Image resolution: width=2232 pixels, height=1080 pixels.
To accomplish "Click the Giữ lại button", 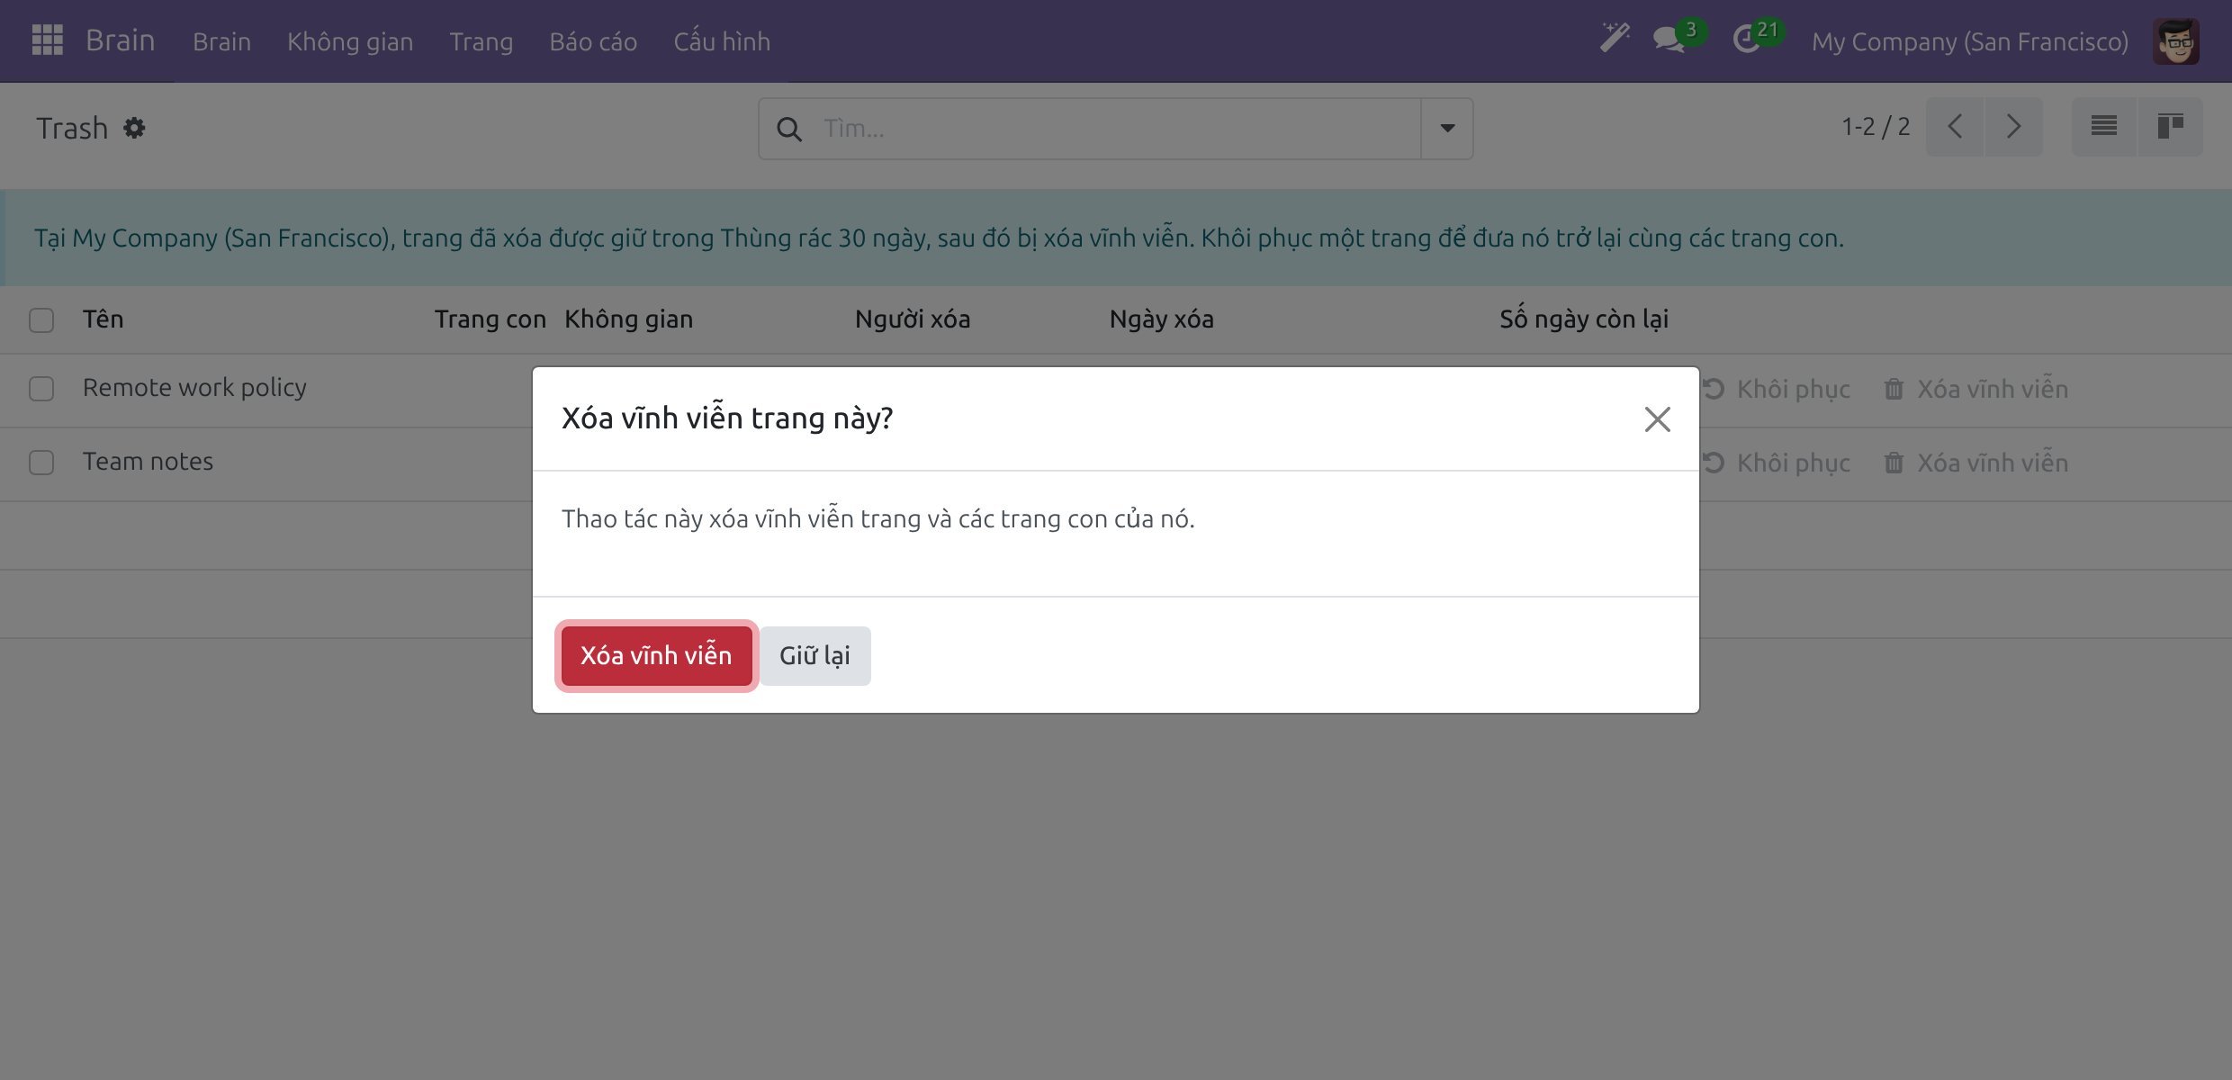I will [x=814, y=655].
